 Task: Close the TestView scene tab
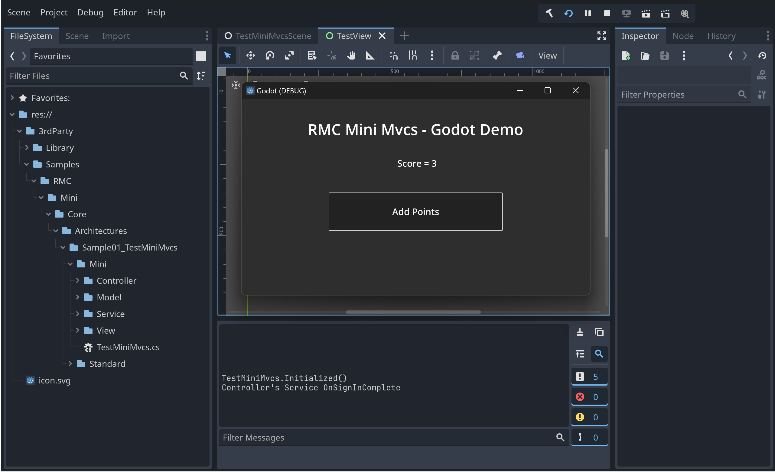click(382, 36)
